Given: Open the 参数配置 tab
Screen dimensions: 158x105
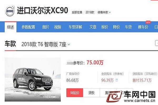Looking at the screenshot, I should pos(28,27).
